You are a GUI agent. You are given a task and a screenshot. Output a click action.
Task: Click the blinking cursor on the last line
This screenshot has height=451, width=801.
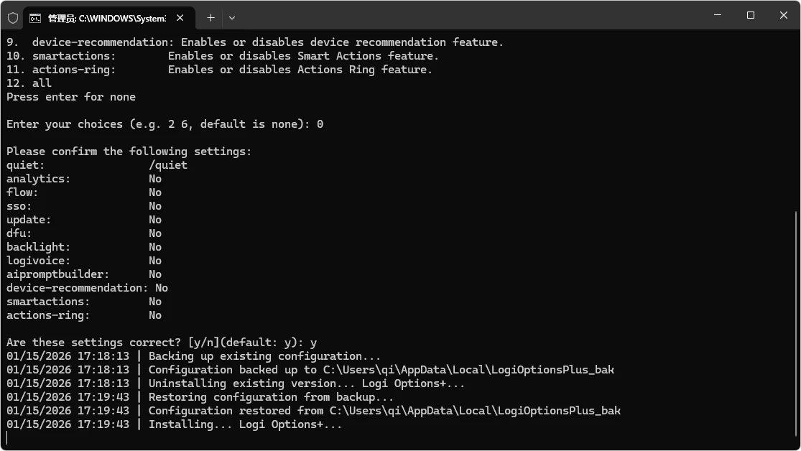7,438
